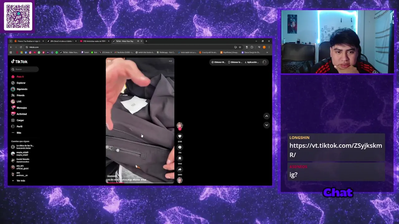This screenshot has height=224, width=399.
Task: Open the video comments
Action: pos(180,147)
